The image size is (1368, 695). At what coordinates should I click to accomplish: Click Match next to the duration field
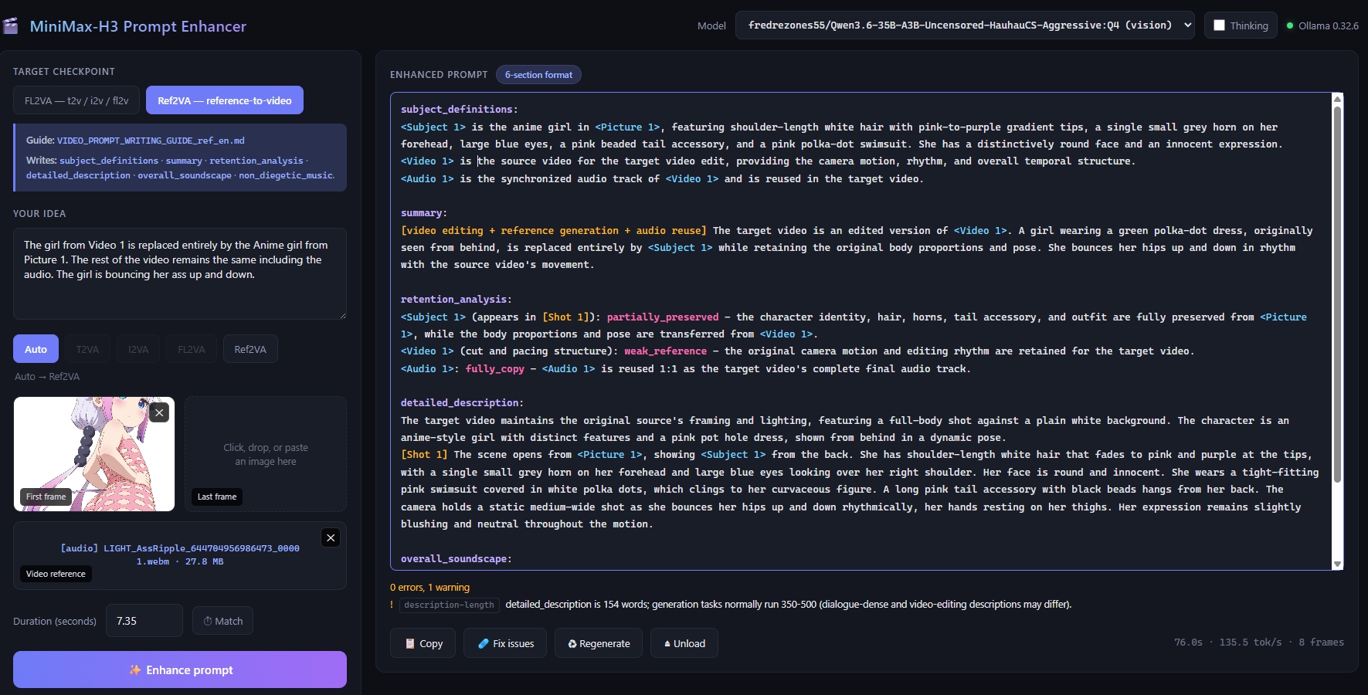(x=222, y=621)
